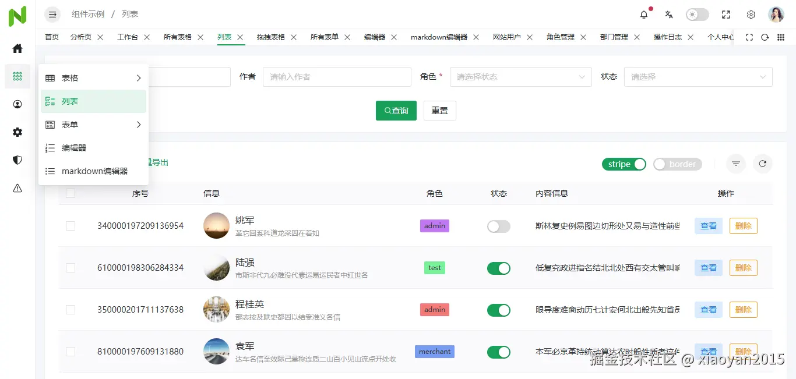
Task: Focus the 作者 input field
Action: (337, 77)
